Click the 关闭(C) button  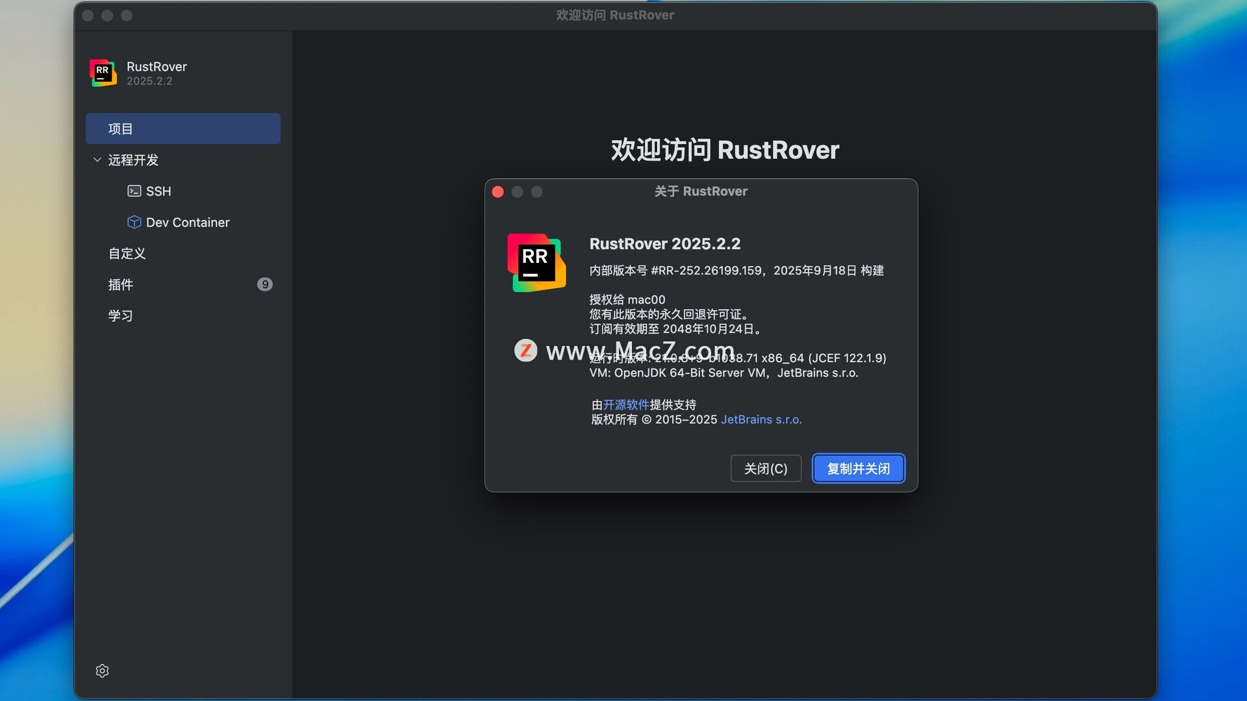point(765,468)
